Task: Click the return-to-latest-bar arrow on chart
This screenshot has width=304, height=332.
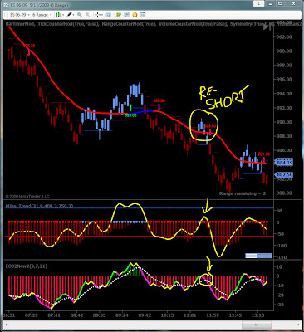Action: 267,27
